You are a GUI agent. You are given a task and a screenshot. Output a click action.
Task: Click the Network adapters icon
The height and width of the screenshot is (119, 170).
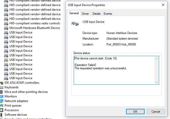pyautogui.click(x=2, y=101)
